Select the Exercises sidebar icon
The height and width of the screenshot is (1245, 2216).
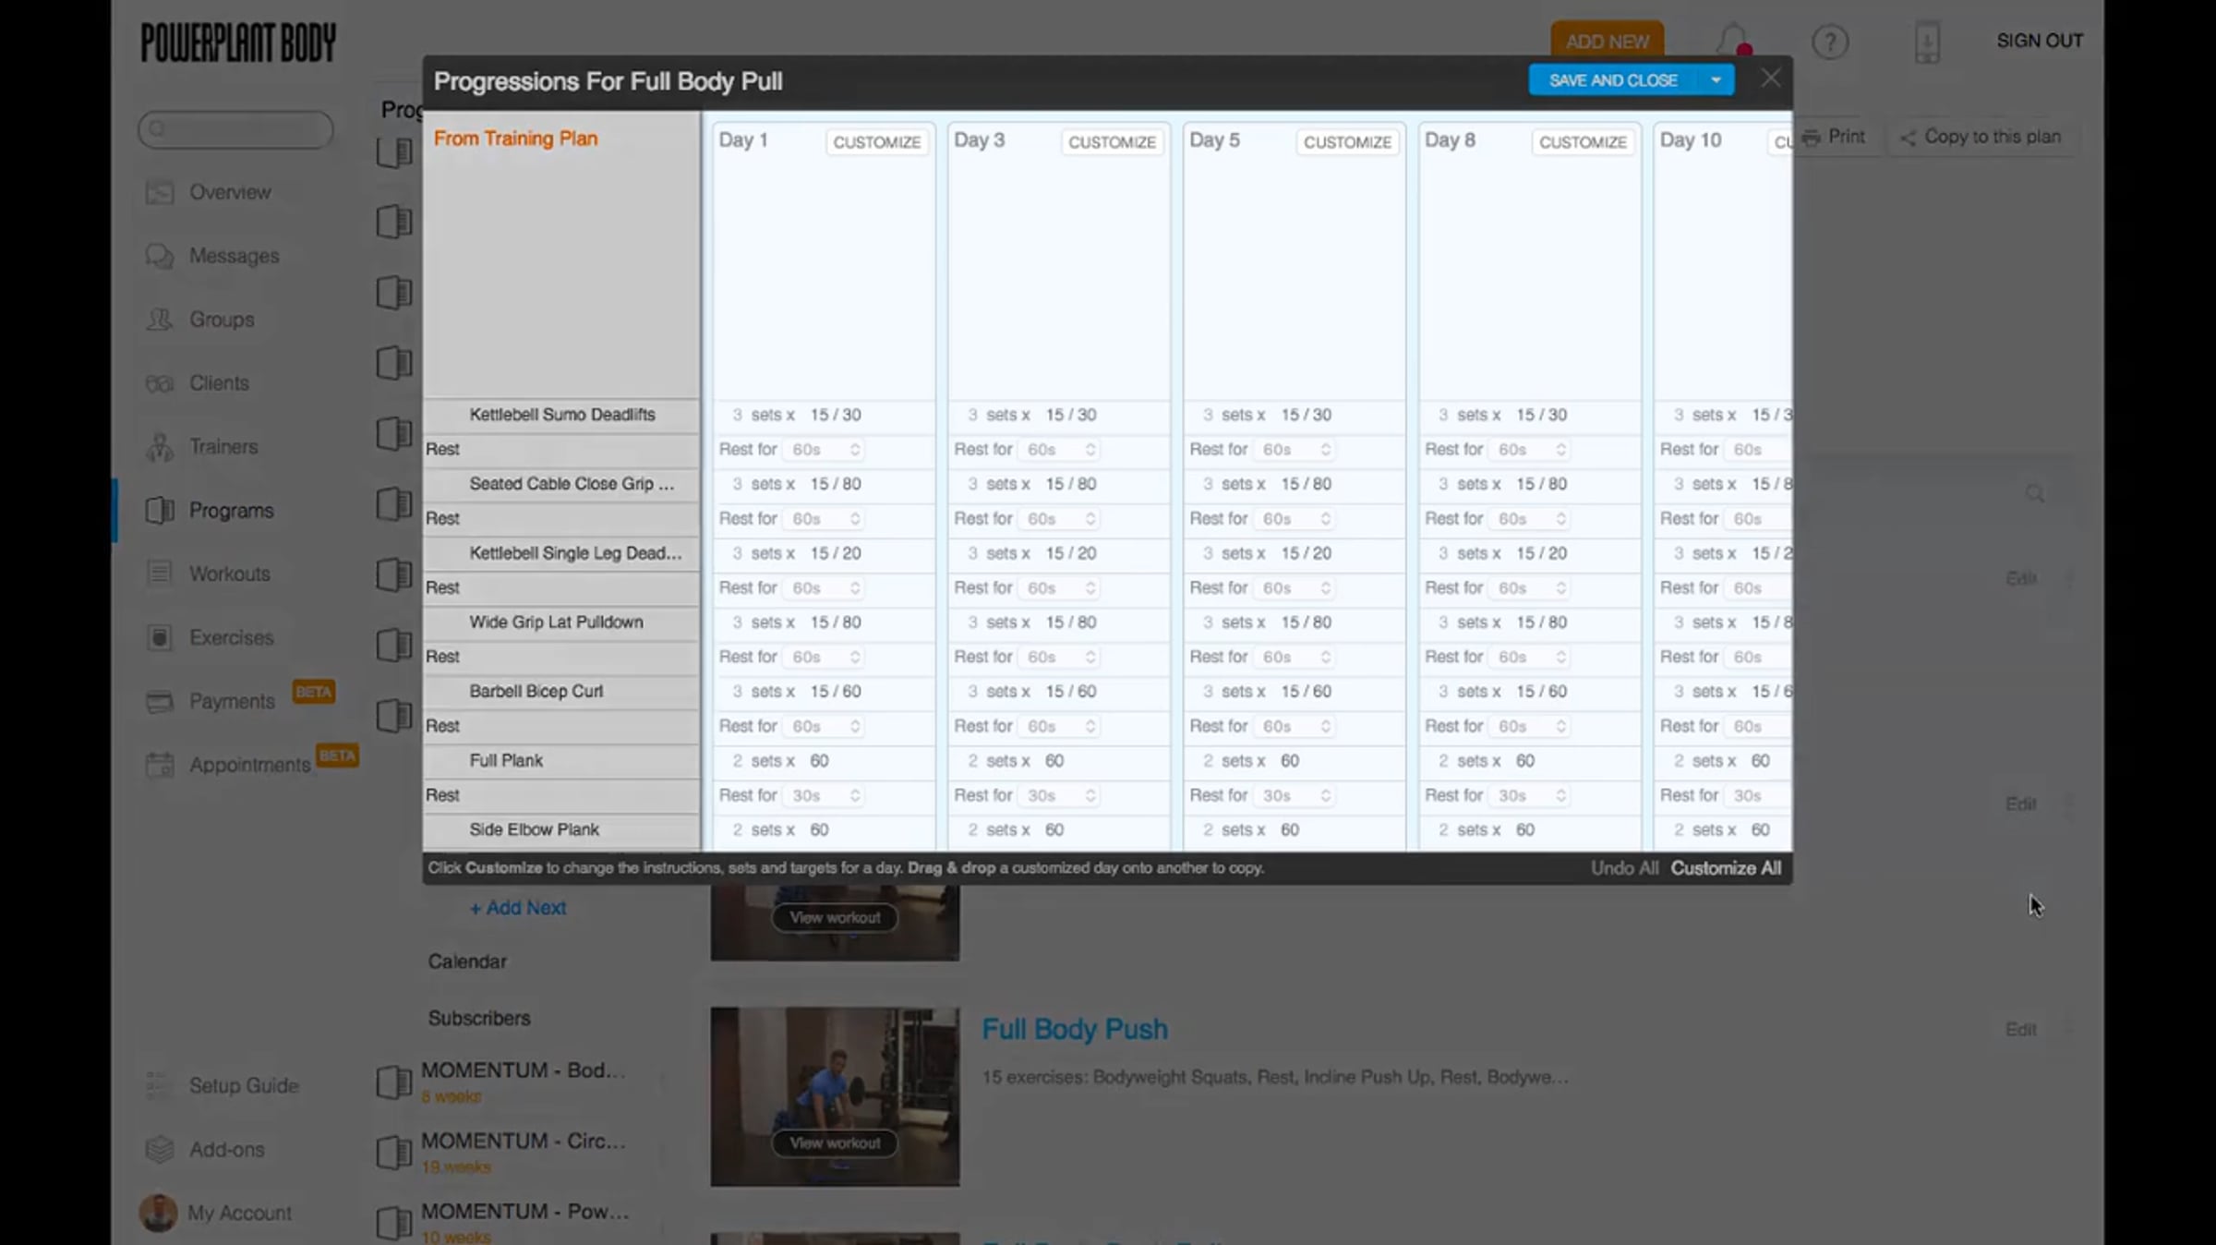(x=160, y=637)
